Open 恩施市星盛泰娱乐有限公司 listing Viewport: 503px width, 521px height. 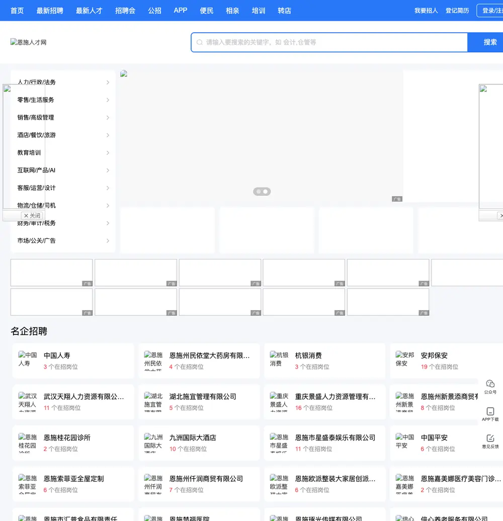324,443
